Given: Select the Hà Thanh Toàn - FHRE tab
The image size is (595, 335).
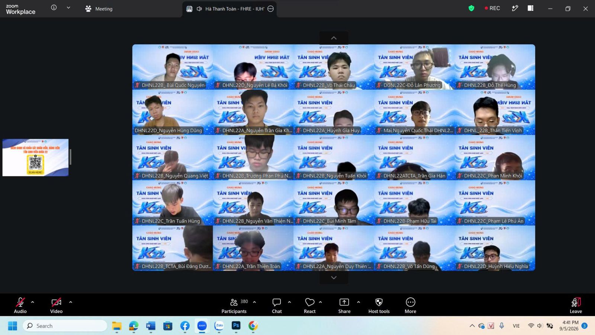Looking at the screenshot, I should [230, 9].
